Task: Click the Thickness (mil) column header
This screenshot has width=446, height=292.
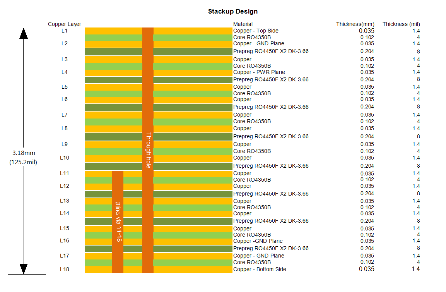Action: (401, 24)
